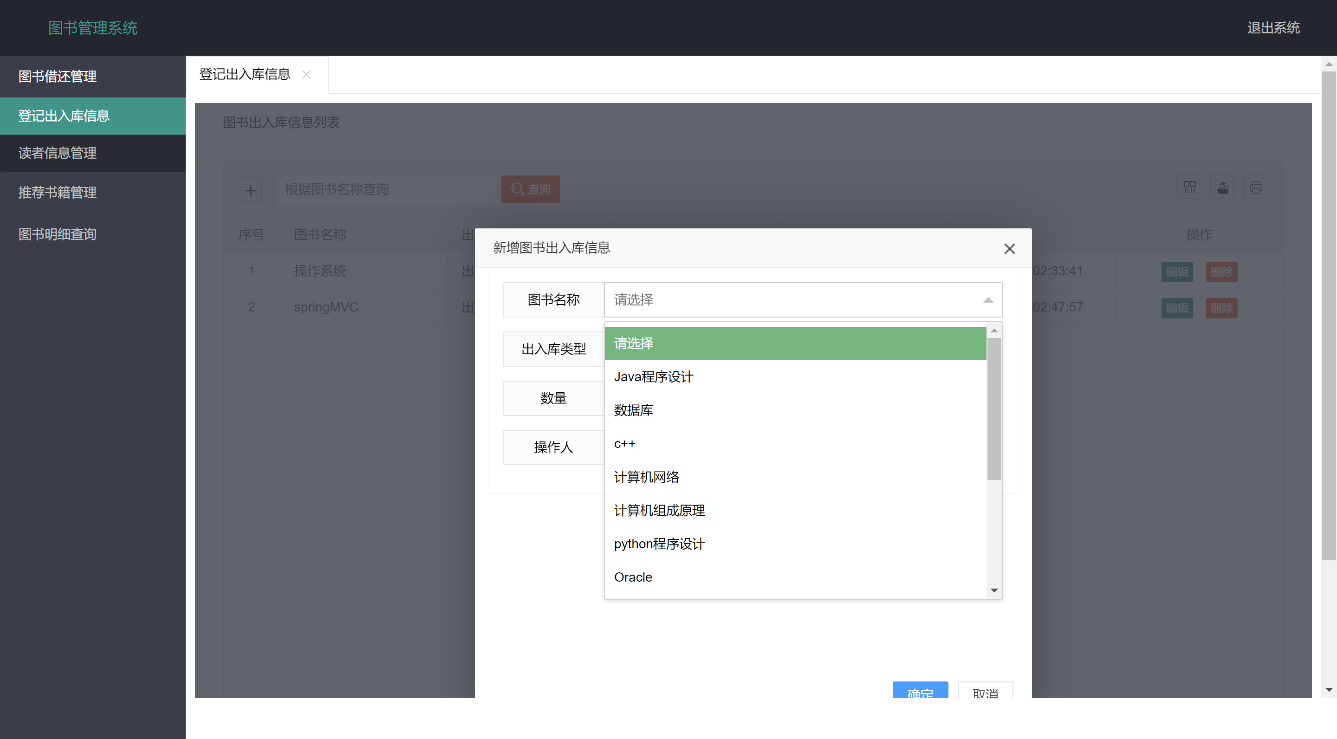Close the 登记出入库信息 tab
This screenshot has width=1337, height=739.
pos(306,75)
